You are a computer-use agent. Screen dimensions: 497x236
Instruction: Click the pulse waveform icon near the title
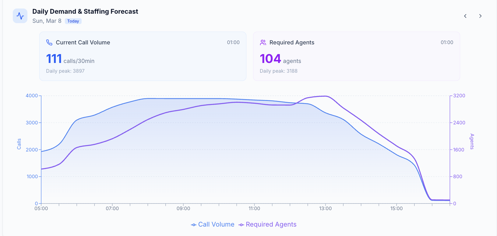[x=20, y=16]
